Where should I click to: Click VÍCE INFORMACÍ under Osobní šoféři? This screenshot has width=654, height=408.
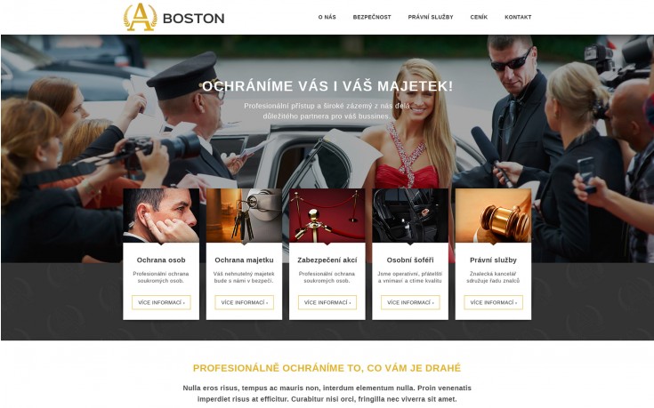(x=410, y=302)
